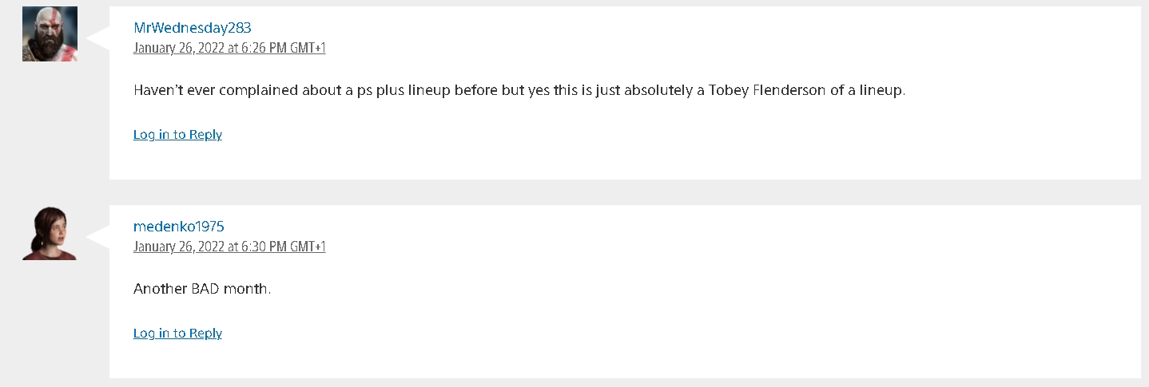Screen dimensions: 1149x387
Task: Click Log in to Reply under medenko1975's comment
Action: [177, 333]
